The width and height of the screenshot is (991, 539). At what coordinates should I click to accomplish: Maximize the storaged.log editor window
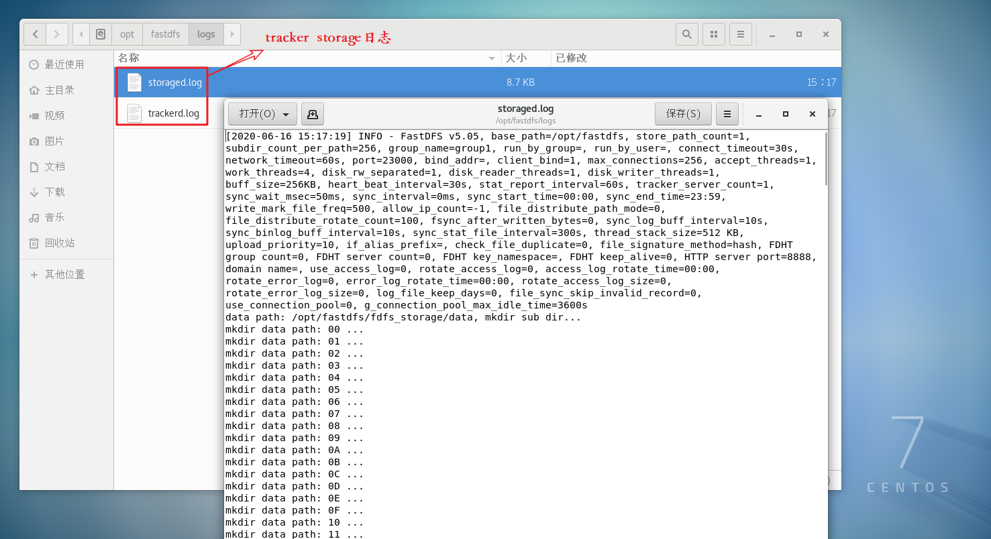pyautogui.click(x=786, y=114)
